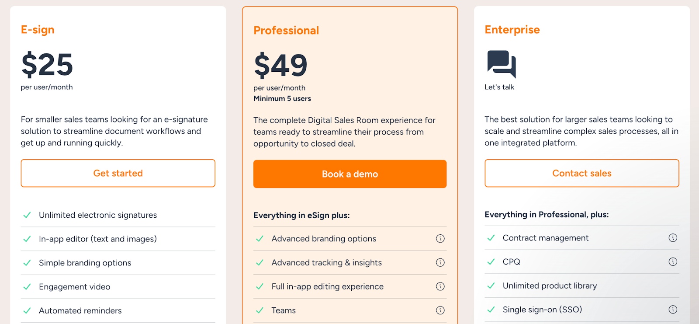The height and width of the screenshot is (324, 699).
Task: Show the CPQ info tooltip icon
Action: 673,262
